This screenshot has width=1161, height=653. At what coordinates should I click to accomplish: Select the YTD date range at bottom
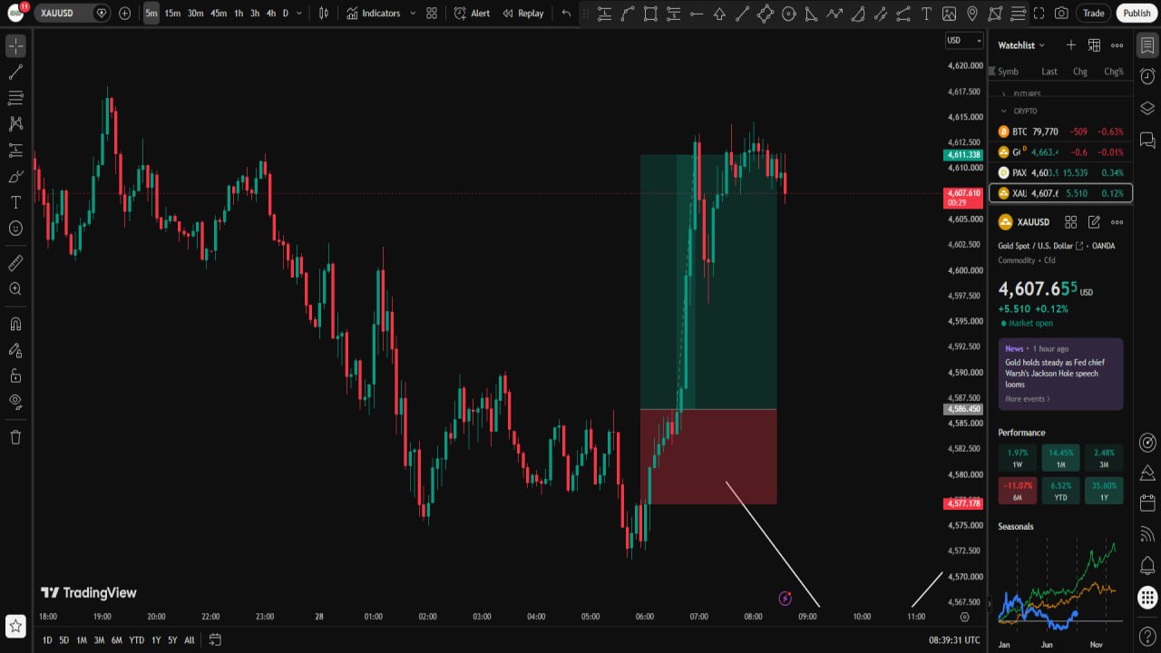click(x=136, y=640)
